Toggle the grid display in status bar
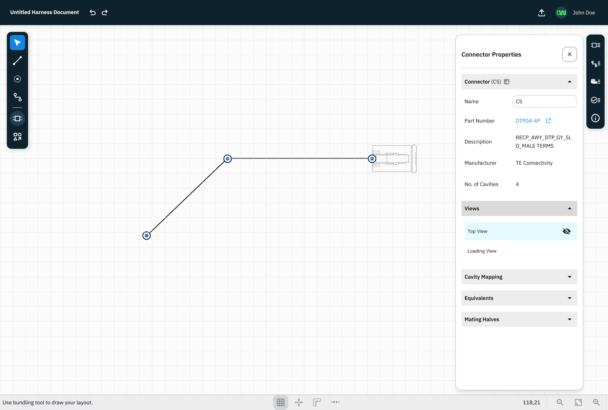The image size is (608, 410). [281, 402]
